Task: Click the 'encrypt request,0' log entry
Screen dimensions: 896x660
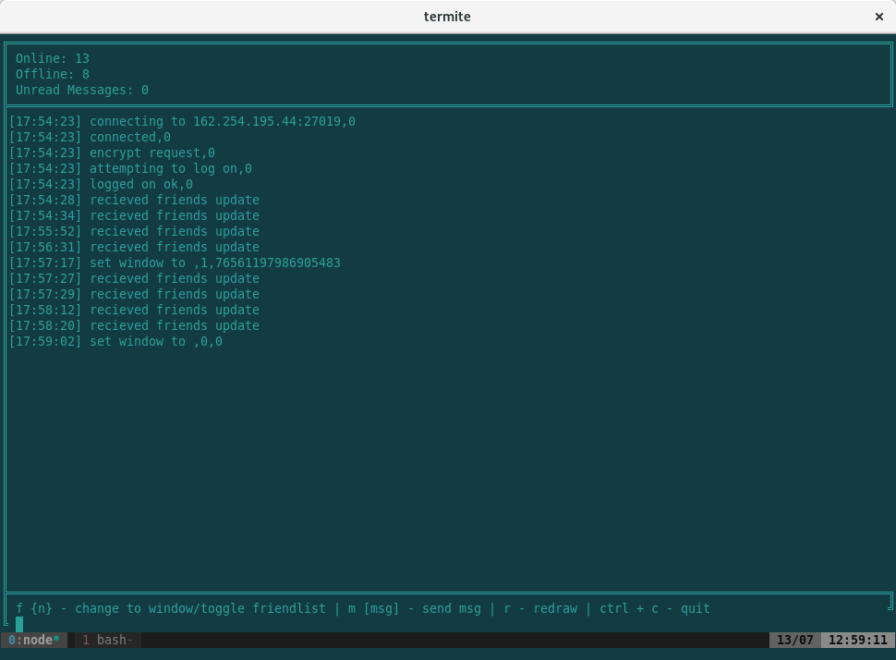Action: [112, 153]
